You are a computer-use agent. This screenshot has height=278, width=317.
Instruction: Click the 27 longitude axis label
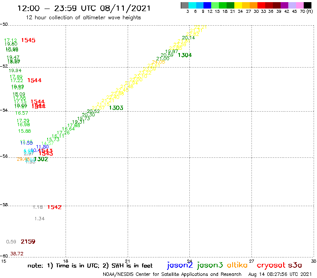tap(251, 261)
